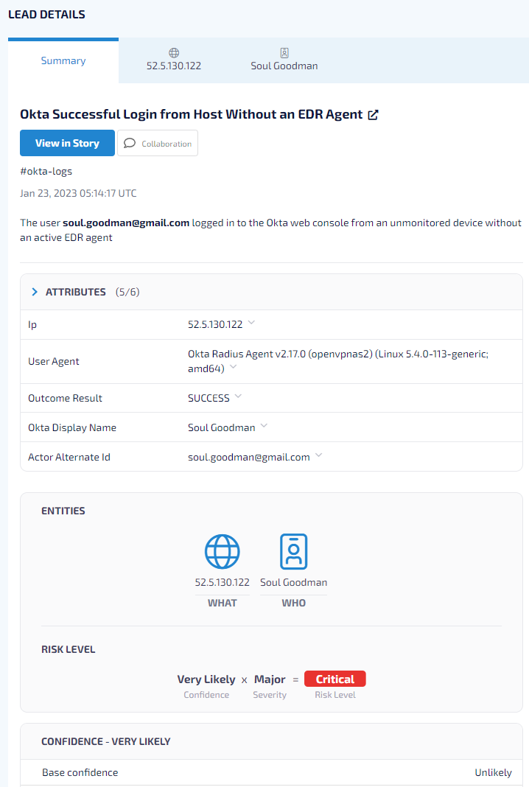Click the Very Likely confidence value
529x787 pixels.
206,679
